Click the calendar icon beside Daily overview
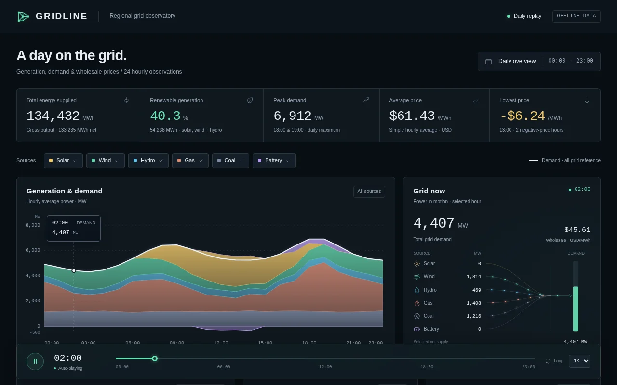This screenshot has width=617, height=385. 488,62
